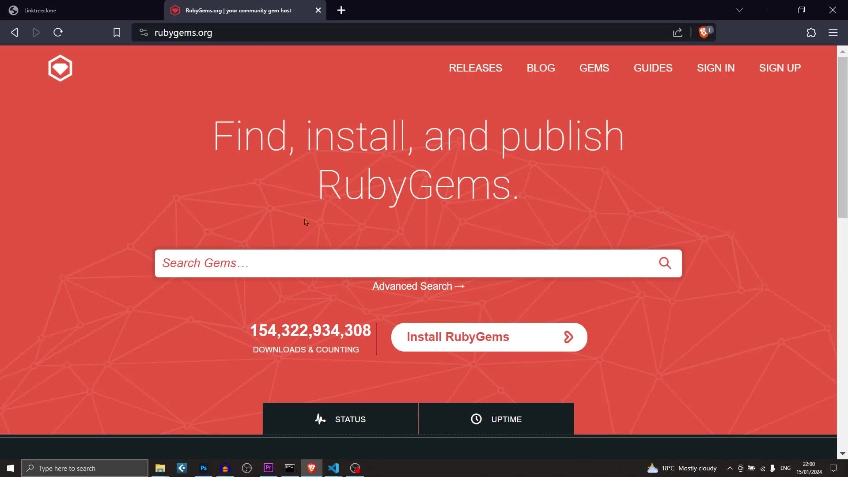The width and height of the screenshot is (848, 477).
Task: Go to the Gems navigation link
Action: click(x=594, y=68)
